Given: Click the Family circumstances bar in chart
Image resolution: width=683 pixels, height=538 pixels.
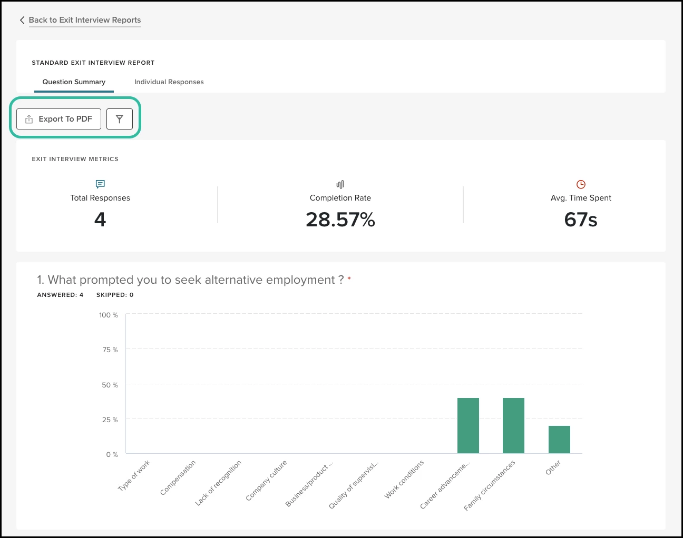Looking at the screenshot, I should point(513,425).
